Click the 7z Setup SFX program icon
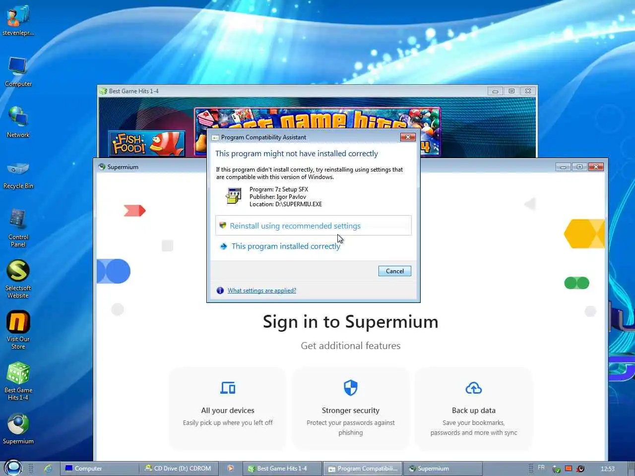Image resolution: width=635 pixels, height=476 pixels. (x=233, y=196)
